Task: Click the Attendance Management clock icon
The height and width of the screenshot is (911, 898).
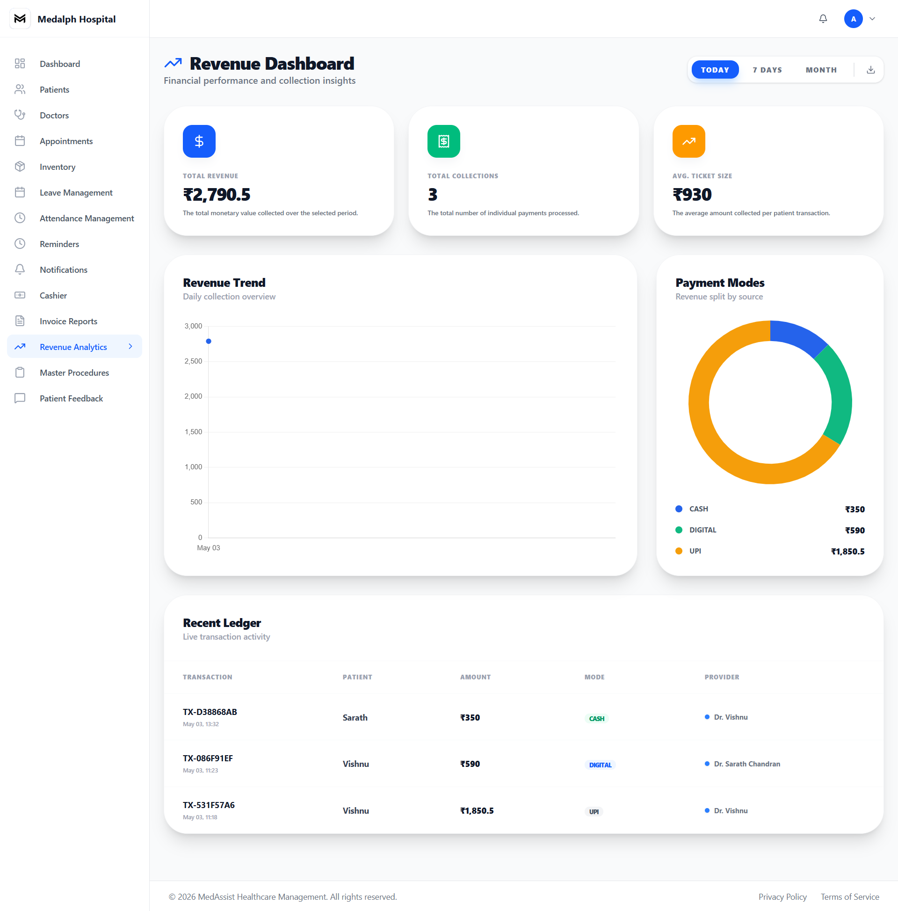Action: coord(20,218)
